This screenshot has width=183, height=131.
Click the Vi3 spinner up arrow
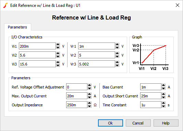click(58, 62)
